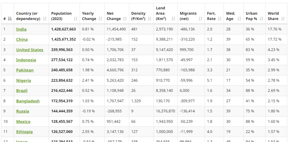The height and width of the screenshot is (142, 294).
Task: Open the United States link
Action: click(x=30, y=50)
